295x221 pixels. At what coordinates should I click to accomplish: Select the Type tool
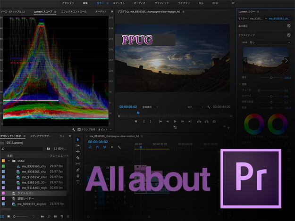[x=78, y=182]
